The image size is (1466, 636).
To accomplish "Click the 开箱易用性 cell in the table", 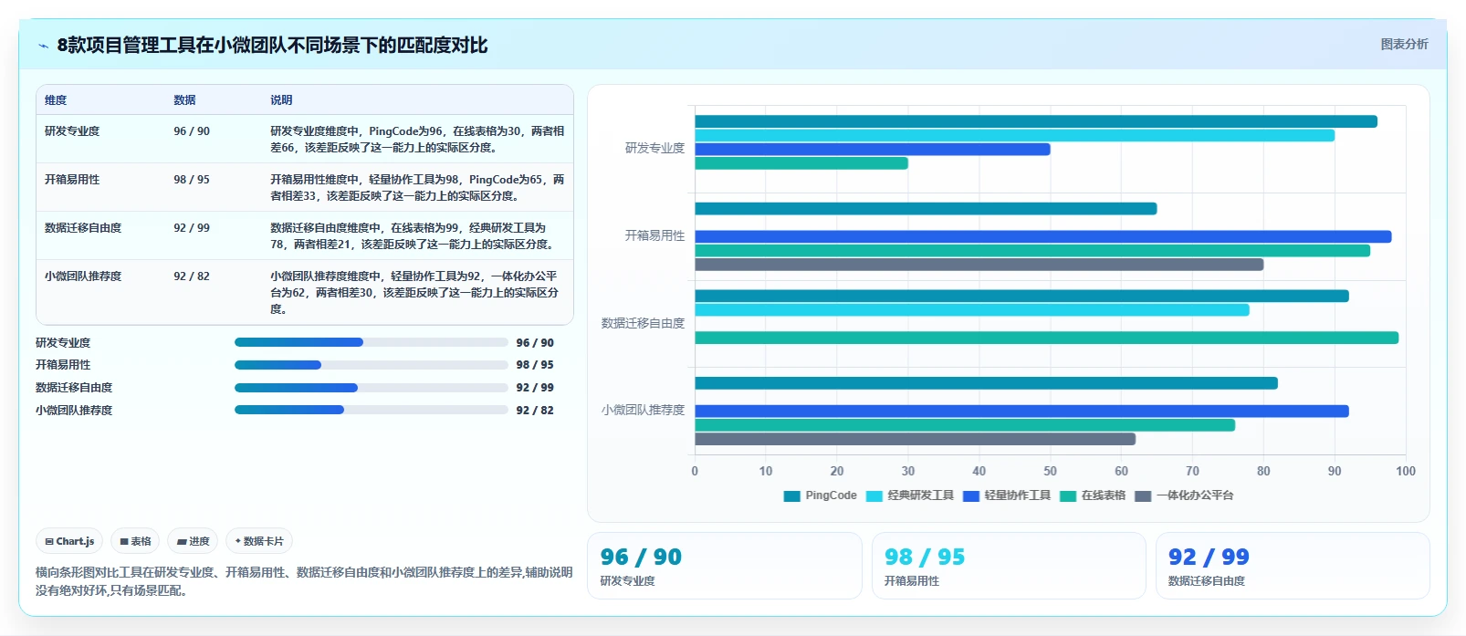I will click(72, 180).
